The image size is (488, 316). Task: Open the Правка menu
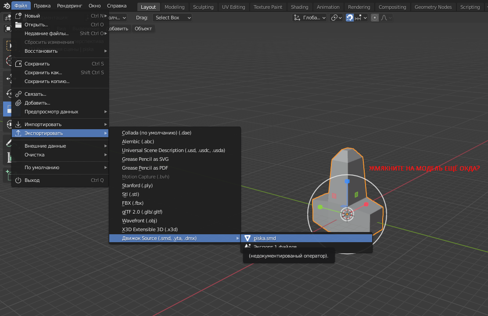(42, 6)
